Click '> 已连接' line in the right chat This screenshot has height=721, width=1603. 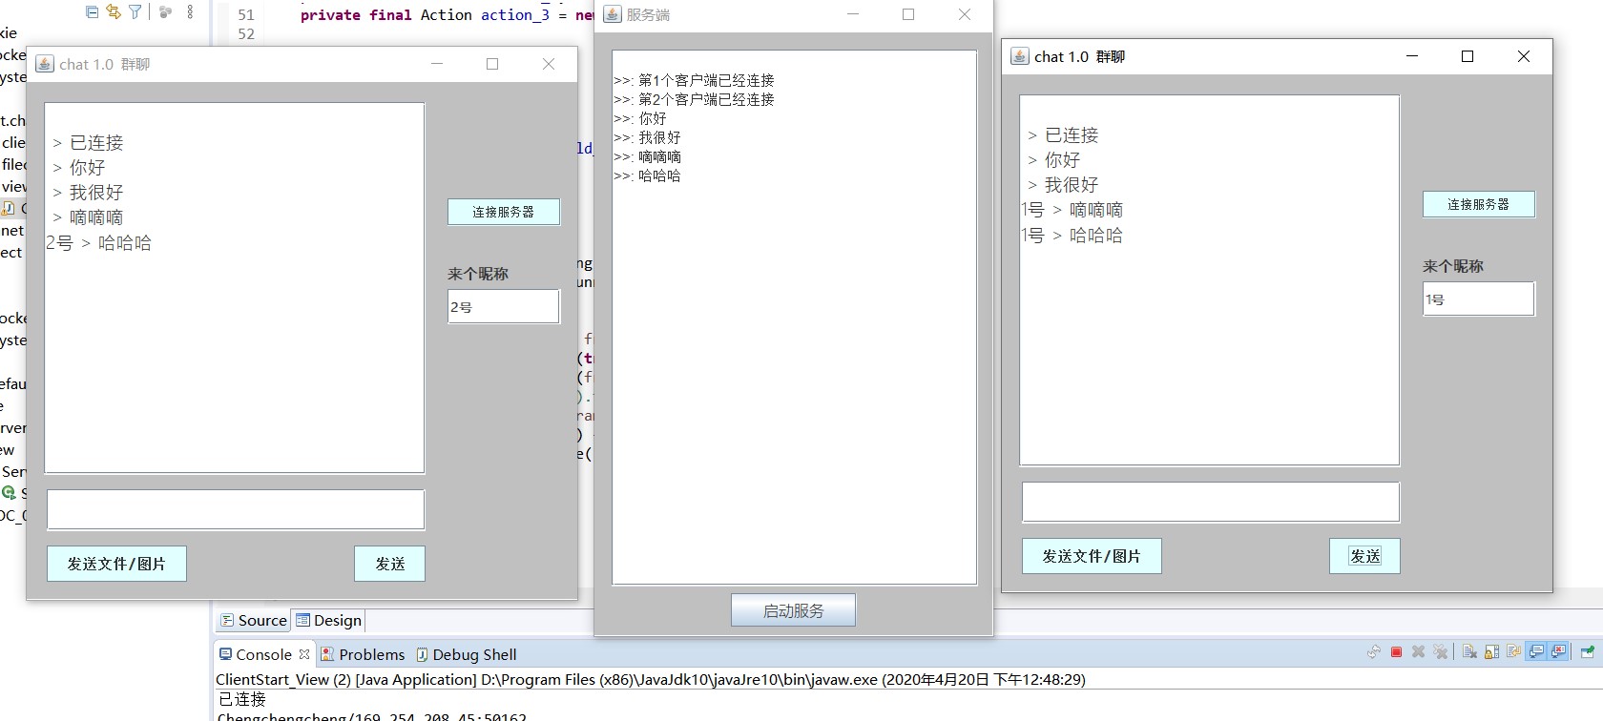(1063, 135)
